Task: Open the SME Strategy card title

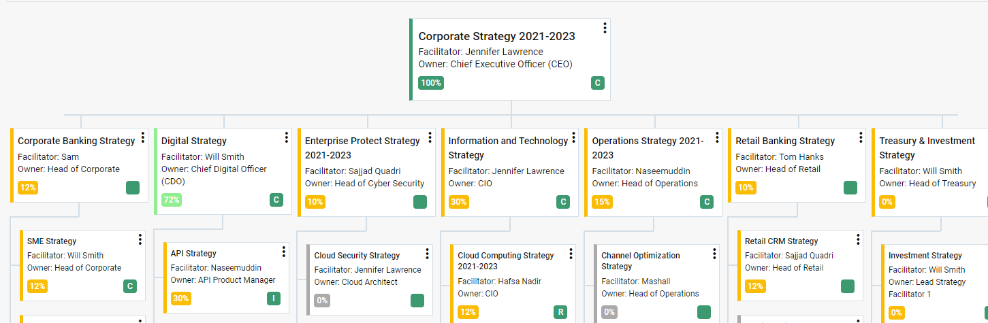Action: point(52,241)
